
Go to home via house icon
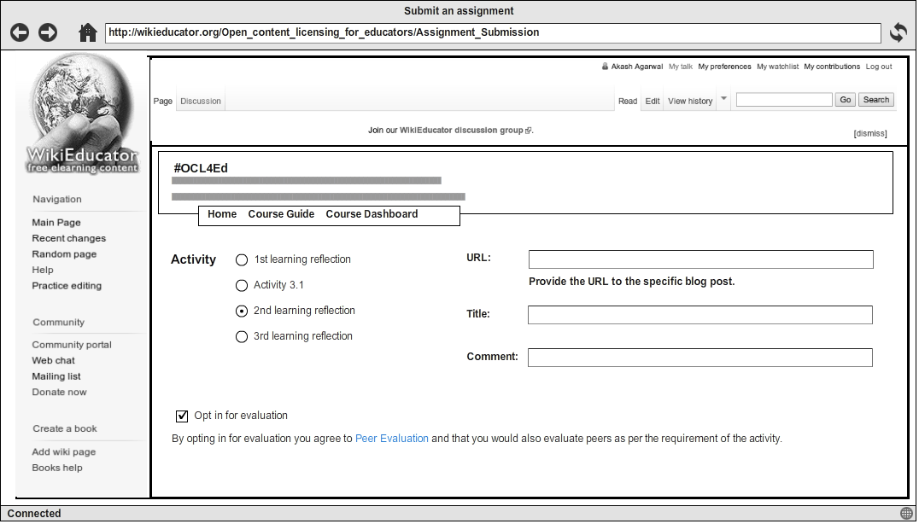coord(88,32)
